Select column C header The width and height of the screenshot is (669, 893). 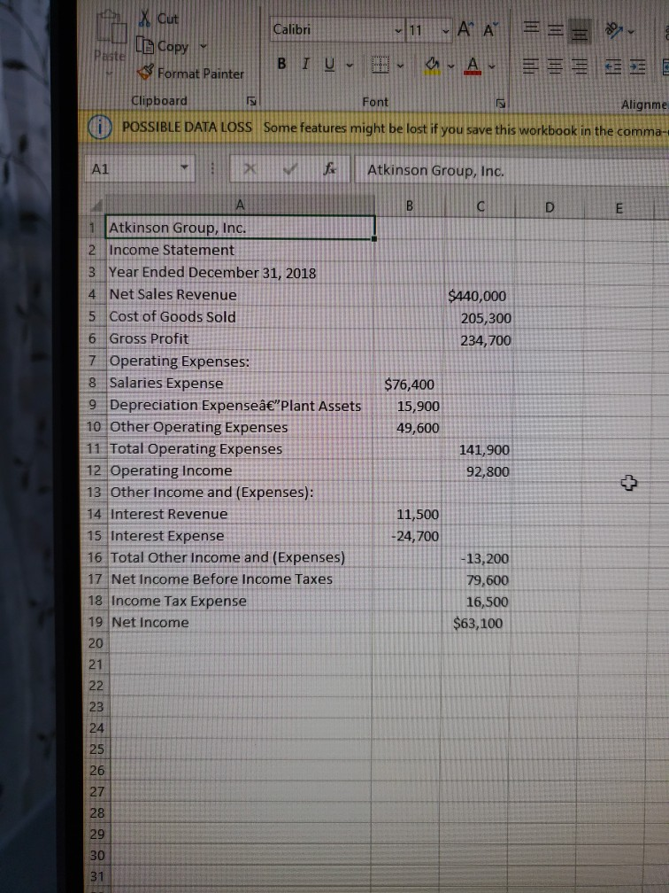[481, 206]
